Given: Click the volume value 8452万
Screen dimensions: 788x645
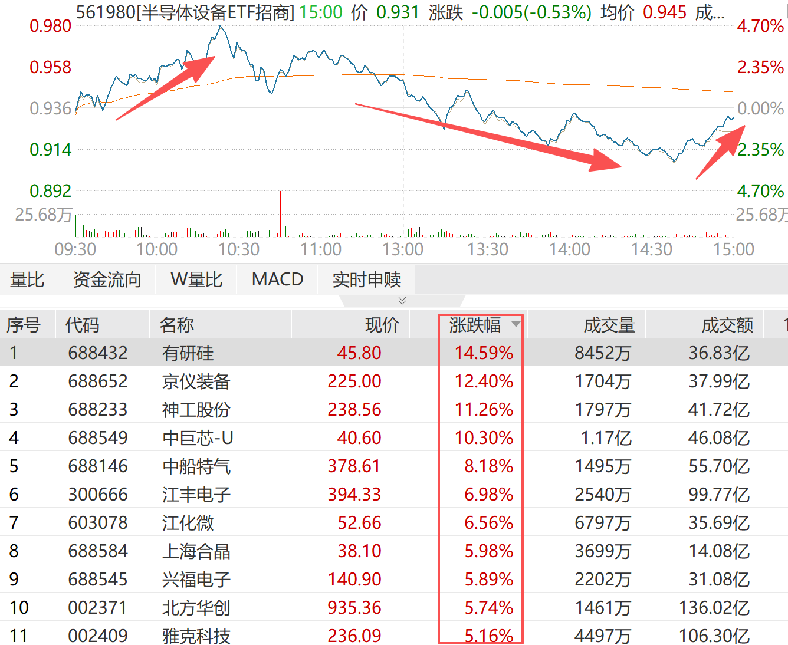Looking at the screenshot, I should (603, 353).
